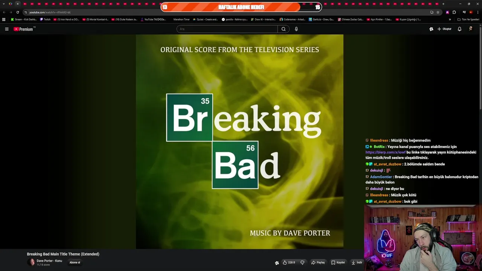Click the install/cast icon in address bar
This screenshot has height=271, width=482.
[432, 12]
